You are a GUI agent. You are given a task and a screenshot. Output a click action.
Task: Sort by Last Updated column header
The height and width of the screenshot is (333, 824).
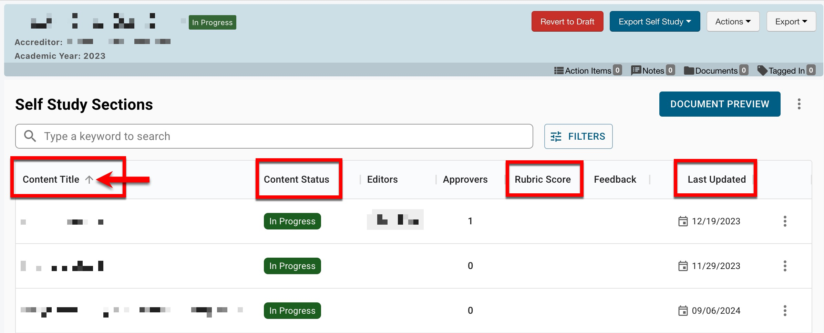(x=717, y=180)
